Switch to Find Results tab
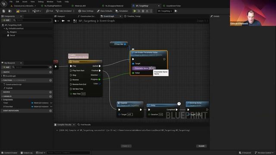The image size is (276, 155). [84, 124]
